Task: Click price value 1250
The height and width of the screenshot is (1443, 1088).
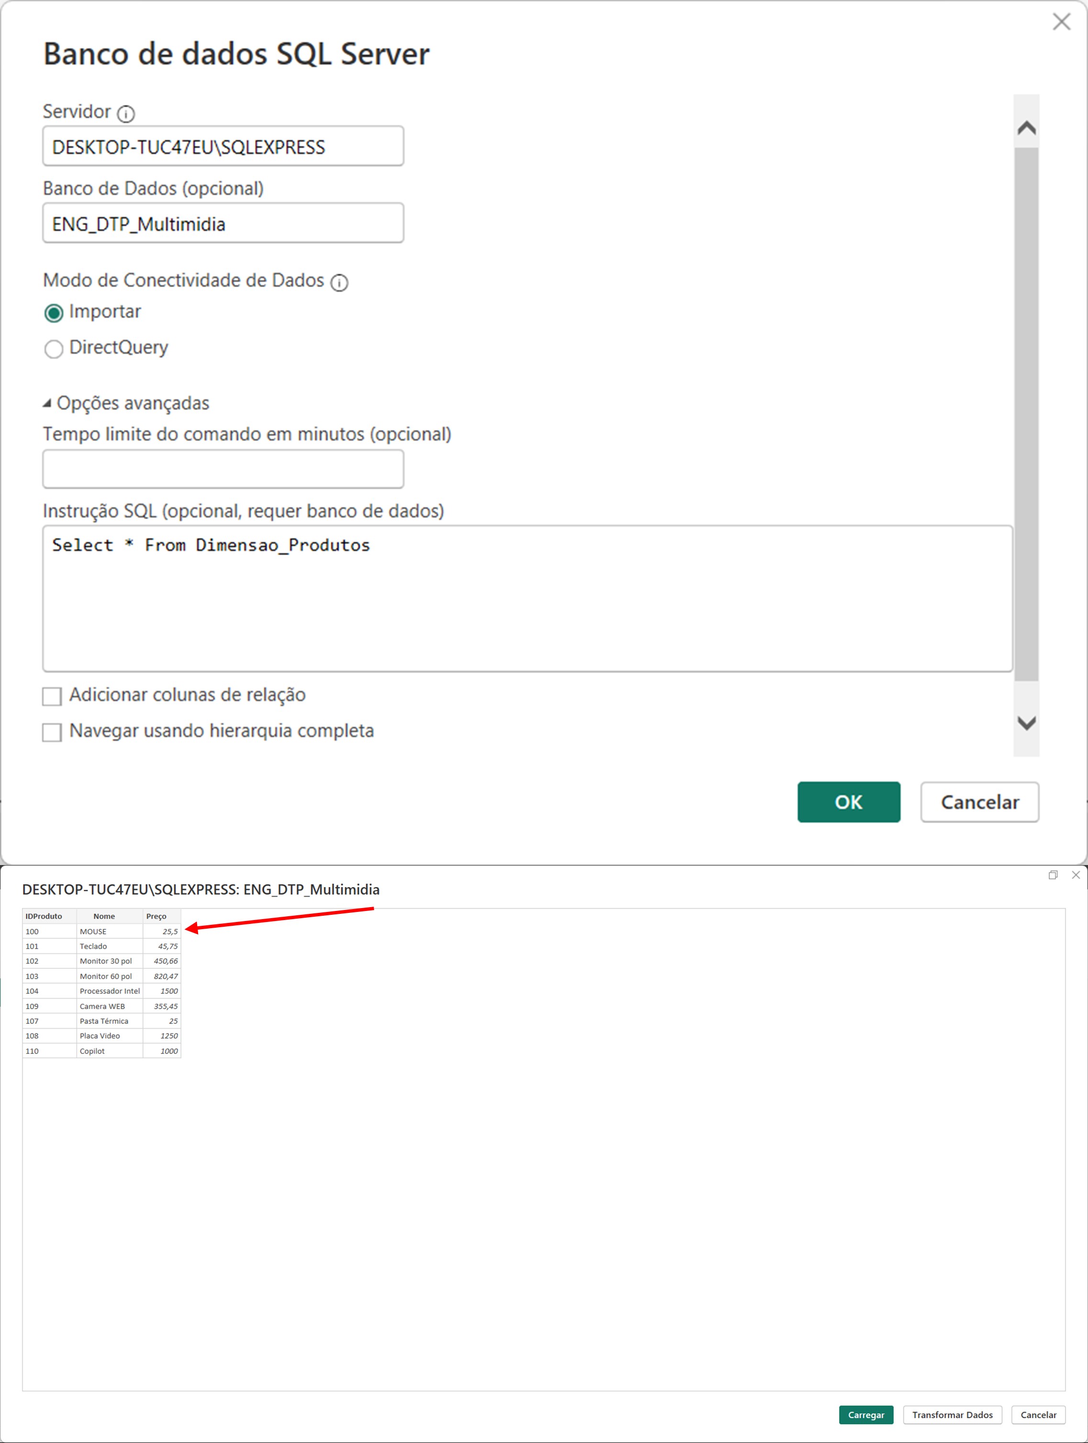Action: (162, 1036)
